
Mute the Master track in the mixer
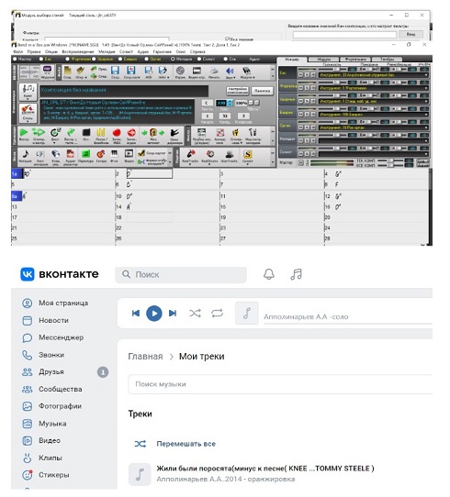point(300,163)
